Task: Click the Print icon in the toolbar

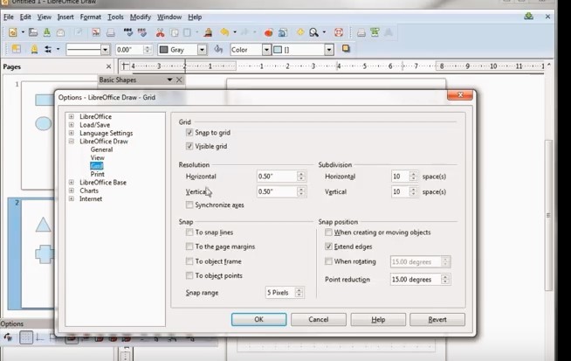Action: 111,32
